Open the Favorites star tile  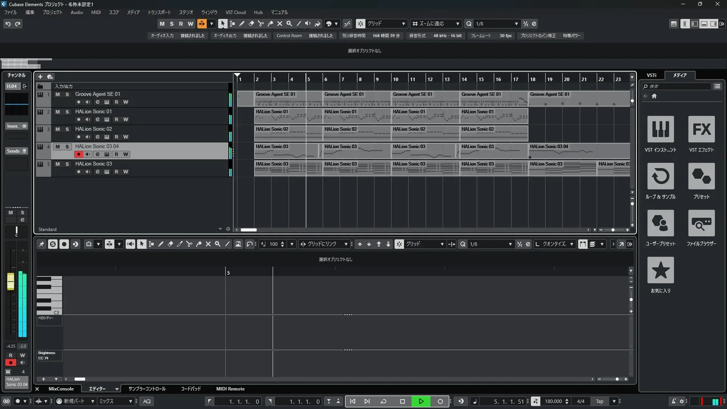[660, 270]
